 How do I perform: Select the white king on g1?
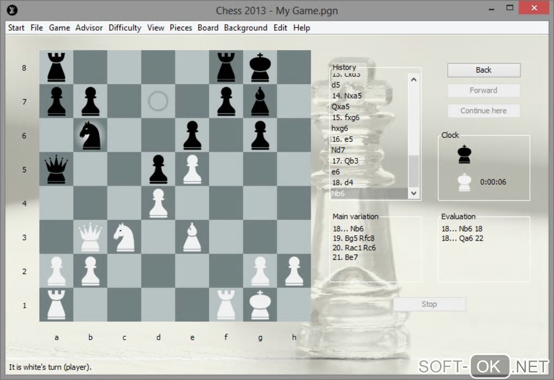click(260, 305)
